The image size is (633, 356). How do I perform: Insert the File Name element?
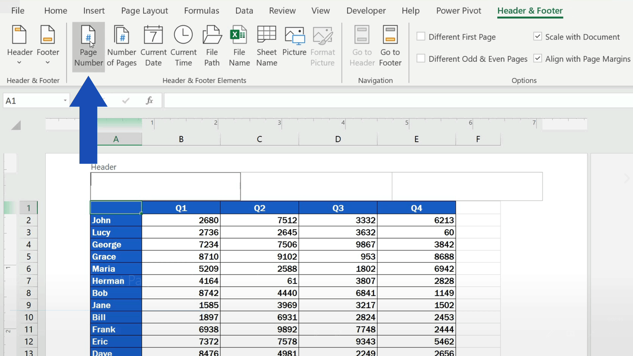coord(239,45)
